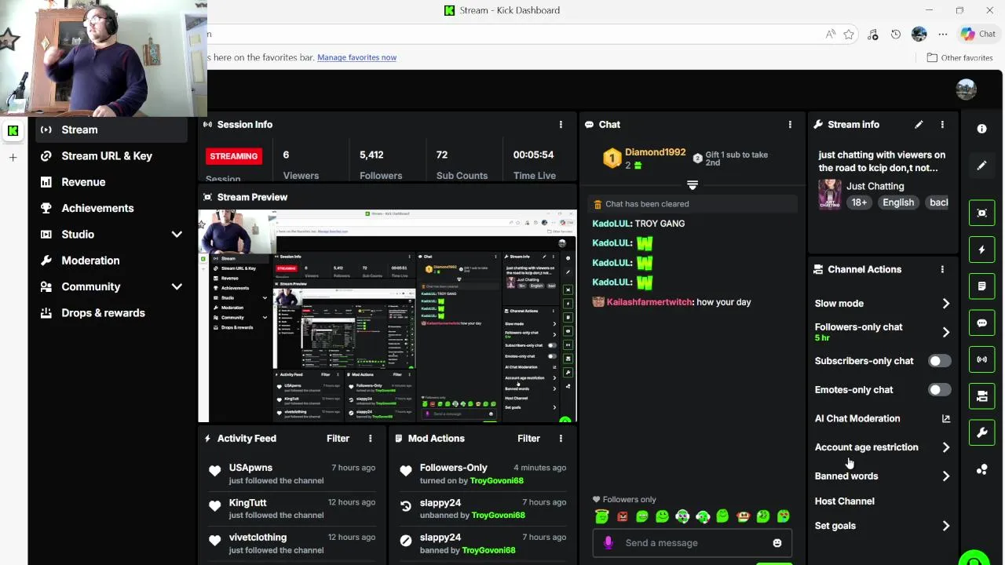Viewport: 1005px width, 565px height.
Task: Click the three-circles icon in right rail
Action: tap(981, 469)
